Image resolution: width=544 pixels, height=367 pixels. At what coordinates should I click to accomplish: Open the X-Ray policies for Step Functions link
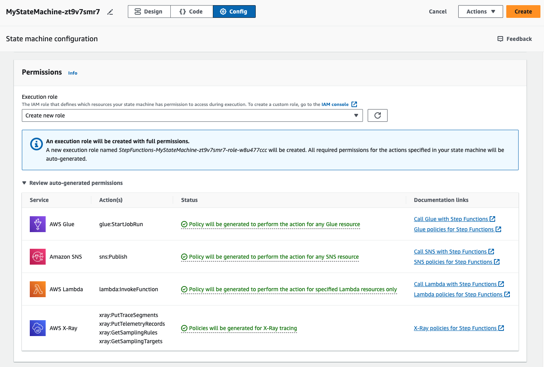tap(455, 328)
